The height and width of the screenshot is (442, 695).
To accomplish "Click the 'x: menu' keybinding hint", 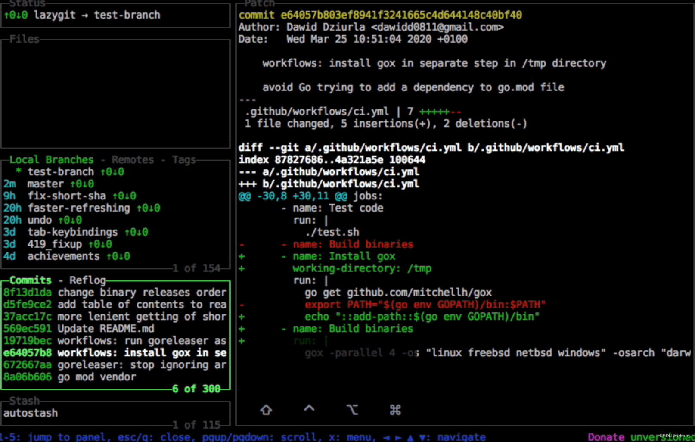I will point(349,436).
